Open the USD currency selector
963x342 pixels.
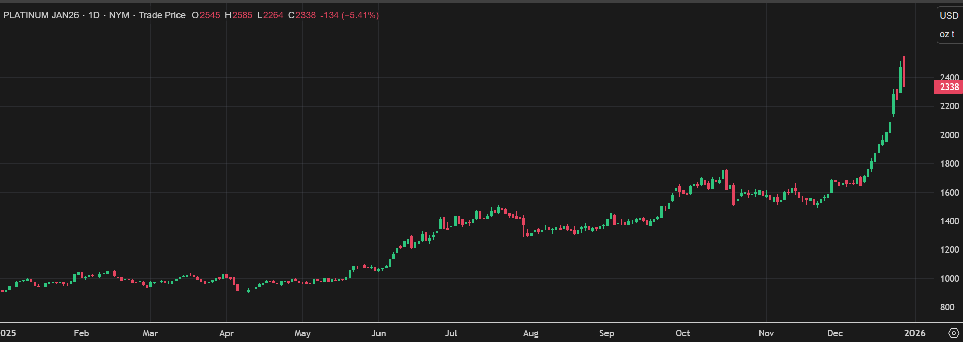(x=949, y=16)
